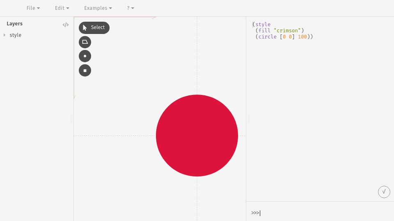Place cursor on "crimson" string in code
Screen dimensions: 394x221
[x=287, y=31]
